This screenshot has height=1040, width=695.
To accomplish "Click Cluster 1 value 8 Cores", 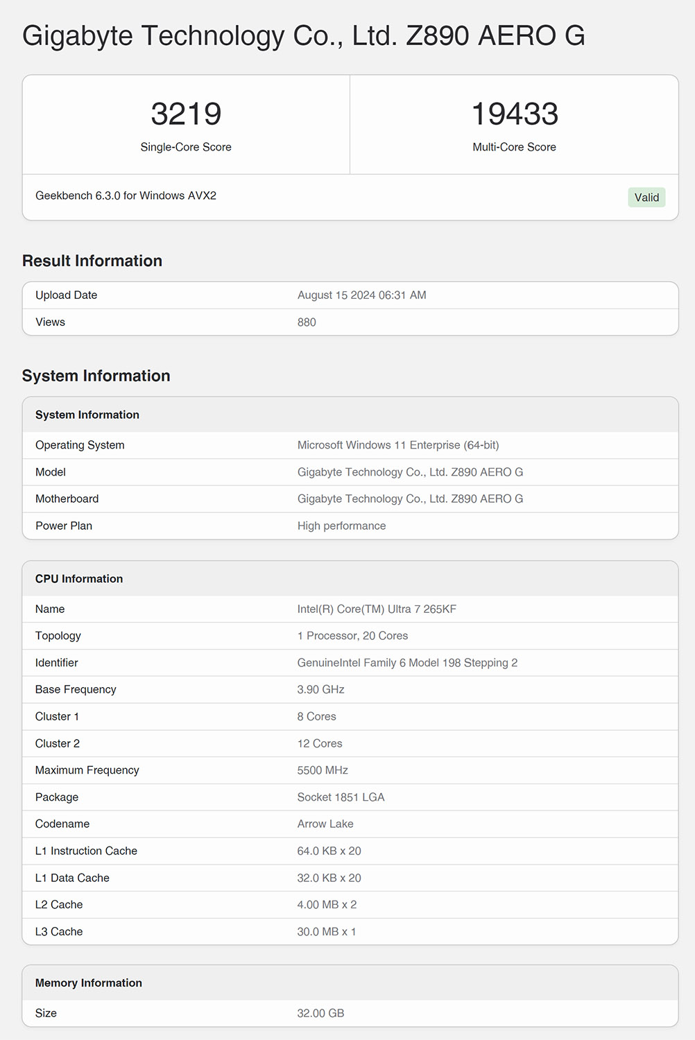I will click(x=317, y=717).
